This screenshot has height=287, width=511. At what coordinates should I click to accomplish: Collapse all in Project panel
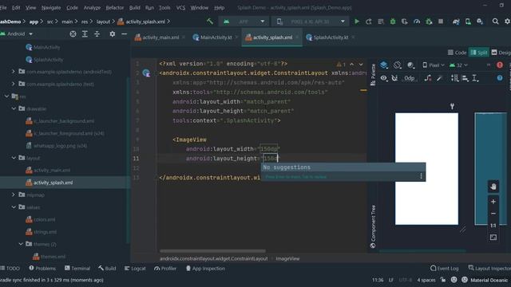97,33
